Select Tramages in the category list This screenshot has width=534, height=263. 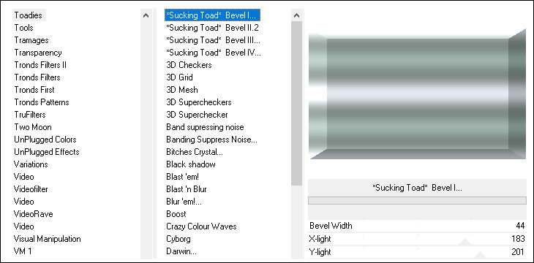point(31,40)
